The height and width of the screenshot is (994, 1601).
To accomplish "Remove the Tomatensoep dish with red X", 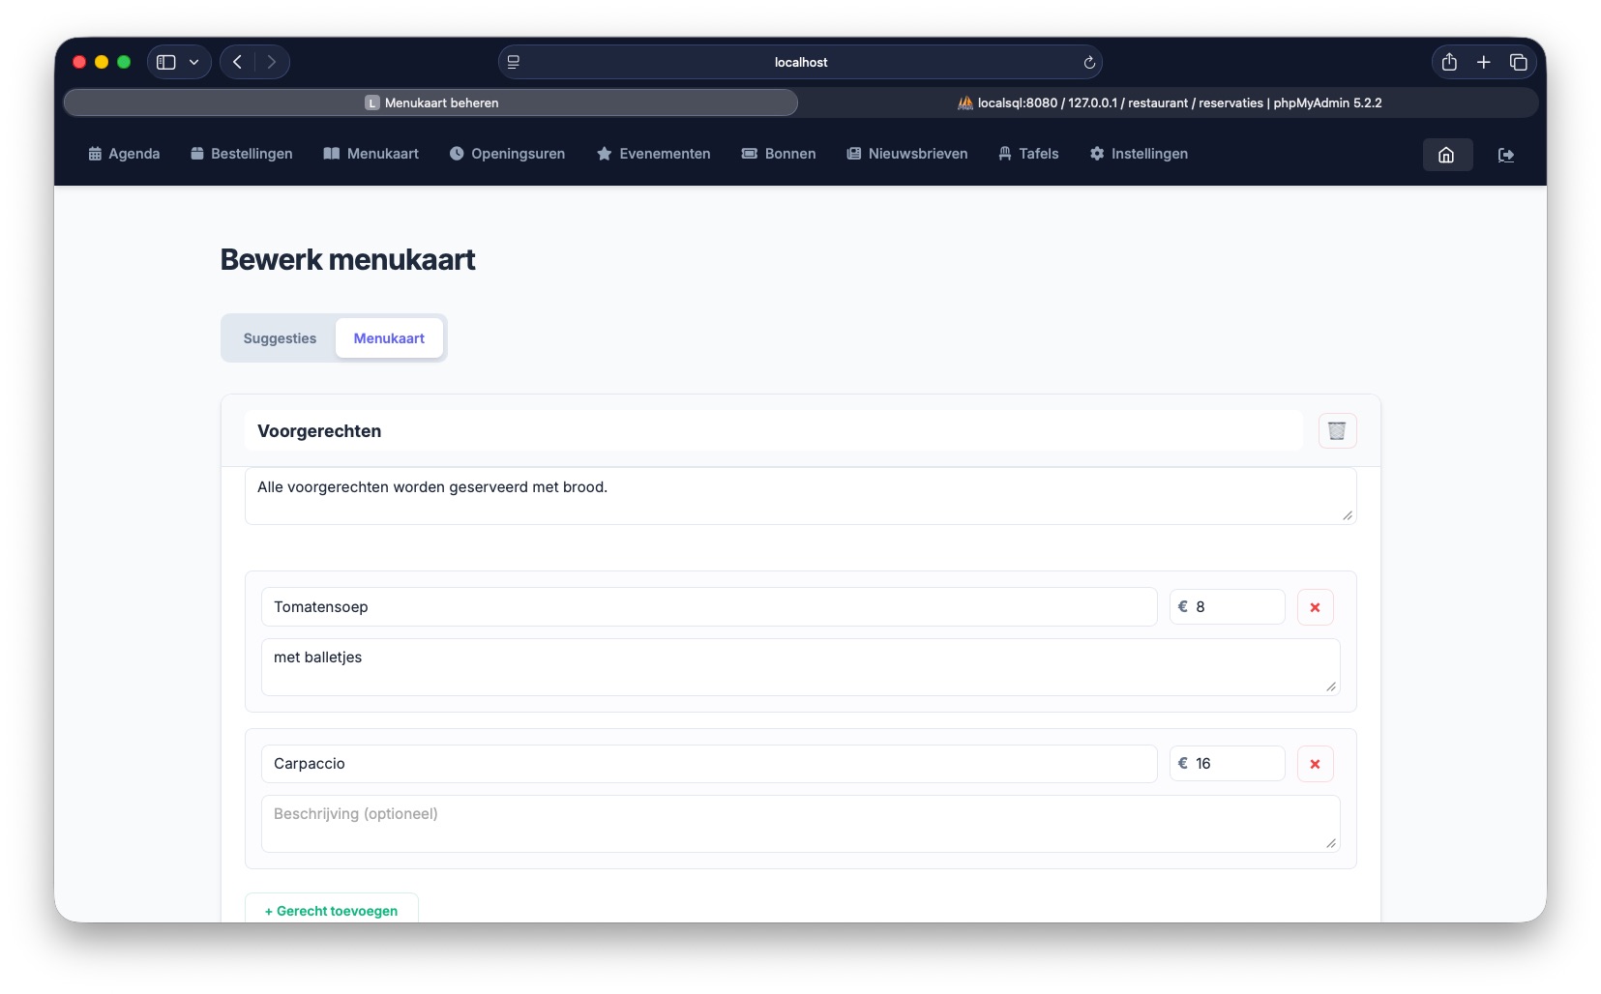I will [1315, 607].
